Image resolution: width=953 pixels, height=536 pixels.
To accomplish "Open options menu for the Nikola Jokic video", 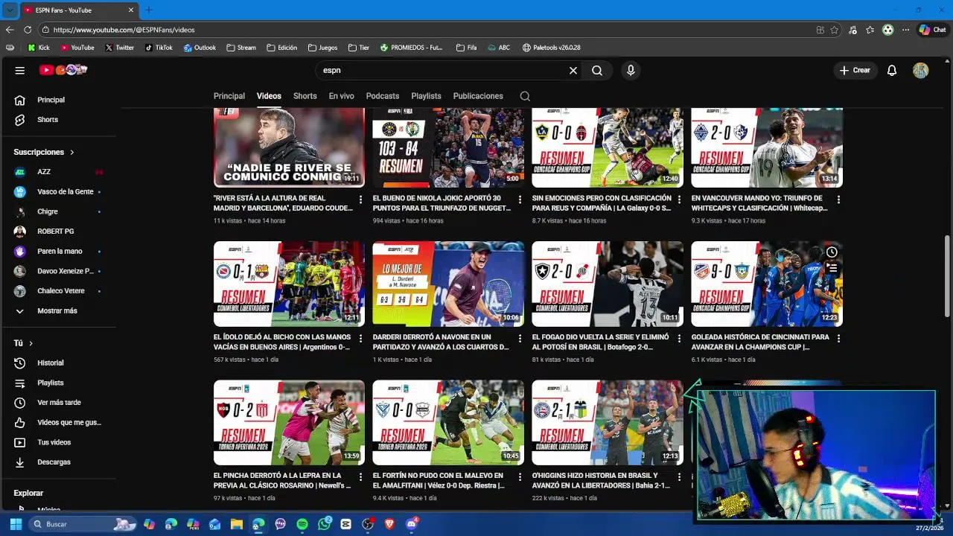I will (520, 200).
